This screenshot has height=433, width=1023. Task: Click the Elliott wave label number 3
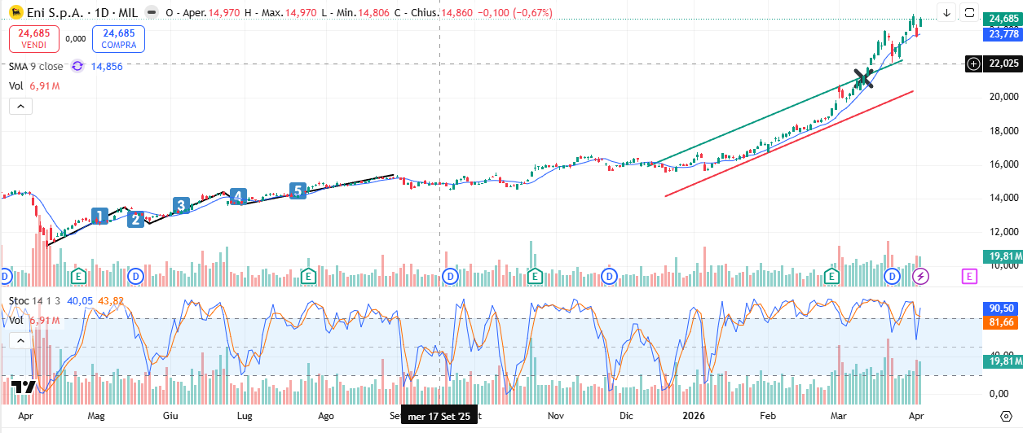181,204
